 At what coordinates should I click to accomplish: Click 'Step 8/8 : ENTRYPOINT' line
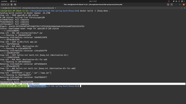pyautogui.click(x=26, y=73)
